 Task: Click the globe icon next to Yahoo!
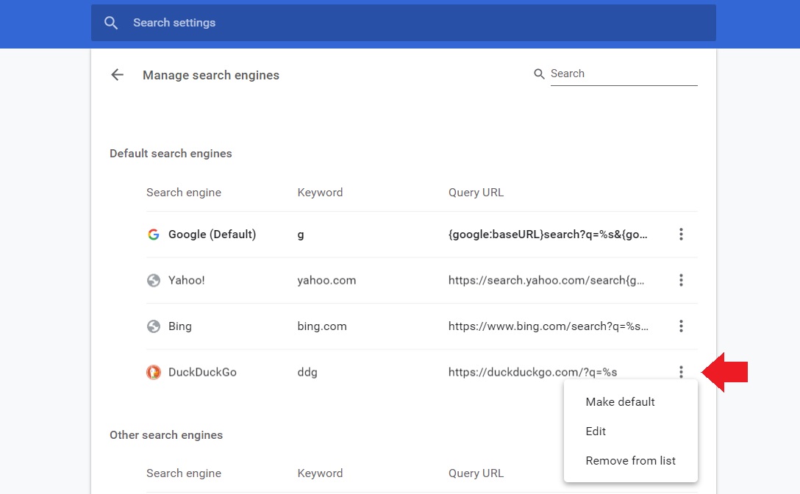point(153,280)
